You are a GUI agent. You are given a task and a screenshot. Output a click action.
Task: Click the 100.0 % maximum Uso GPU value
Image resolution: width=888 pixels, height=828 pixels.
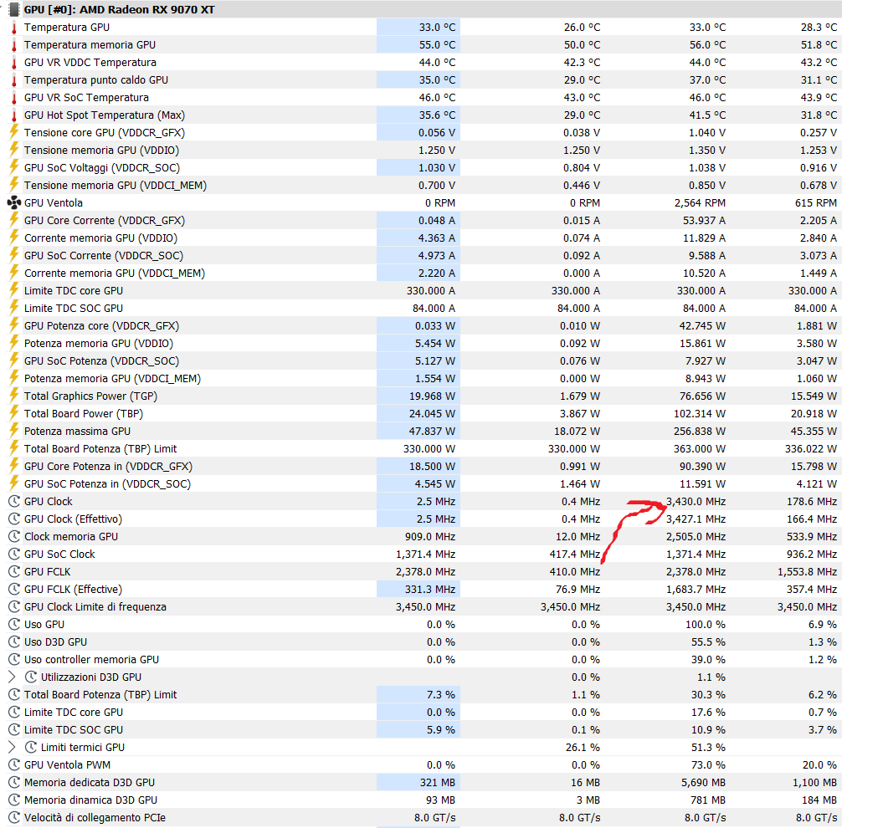click(706, 624)
